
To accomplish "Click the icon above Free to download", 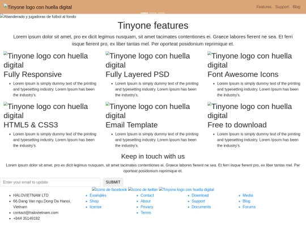I will [249, 111].
